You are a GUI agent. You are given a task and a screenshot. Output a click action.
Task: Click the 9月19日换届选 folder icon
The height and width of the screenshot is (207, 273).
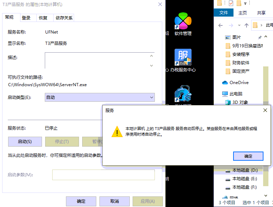coord(228,46)
